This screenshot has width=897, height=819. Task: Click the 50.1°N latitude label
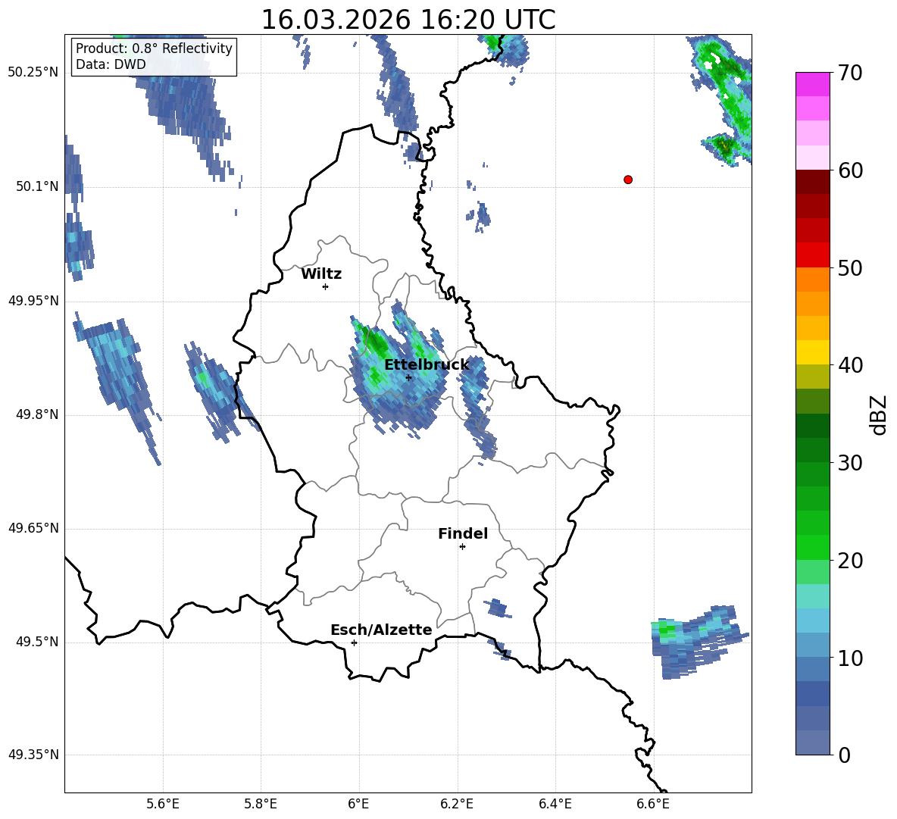[36, 186]
